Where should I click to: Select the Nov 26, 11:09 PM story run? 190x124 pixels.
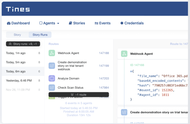[23, 90]
